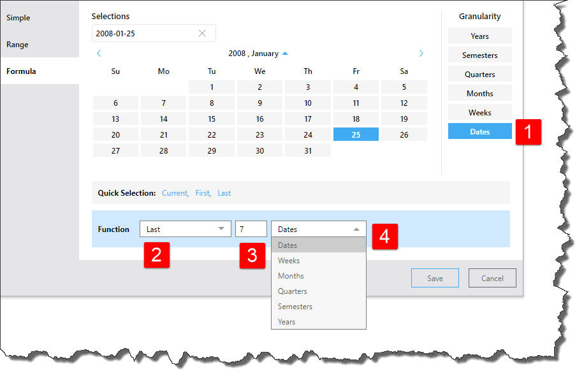
Task: Select January 9 on the calendar
Action: coord(259,103)
